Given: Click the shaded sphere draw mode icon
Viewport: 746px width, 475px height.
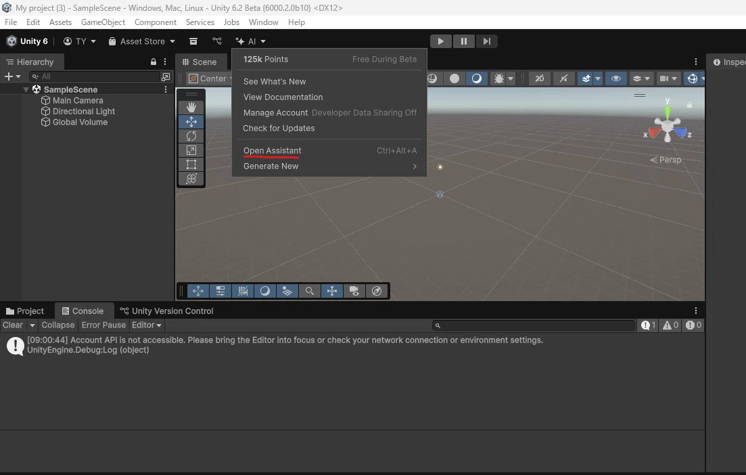Looking at the screenshot, I should [x=454, y=78].
